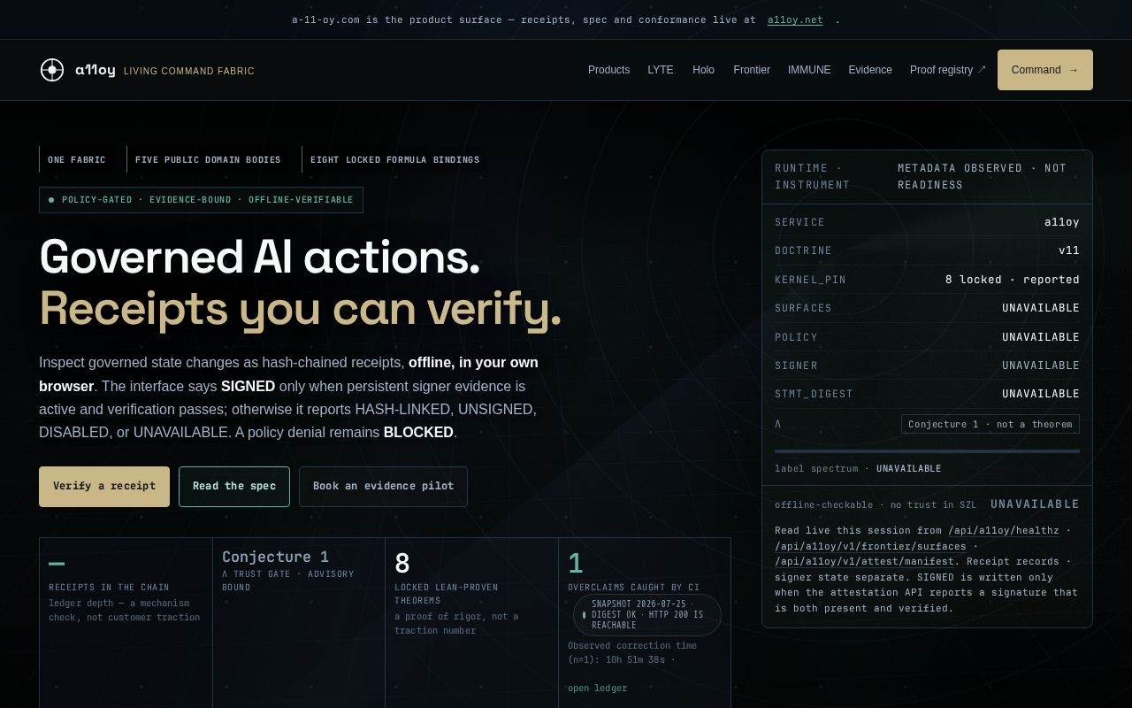Click the snapshot digest OK status pill
1132x708 pixels.
pos(647,615)
